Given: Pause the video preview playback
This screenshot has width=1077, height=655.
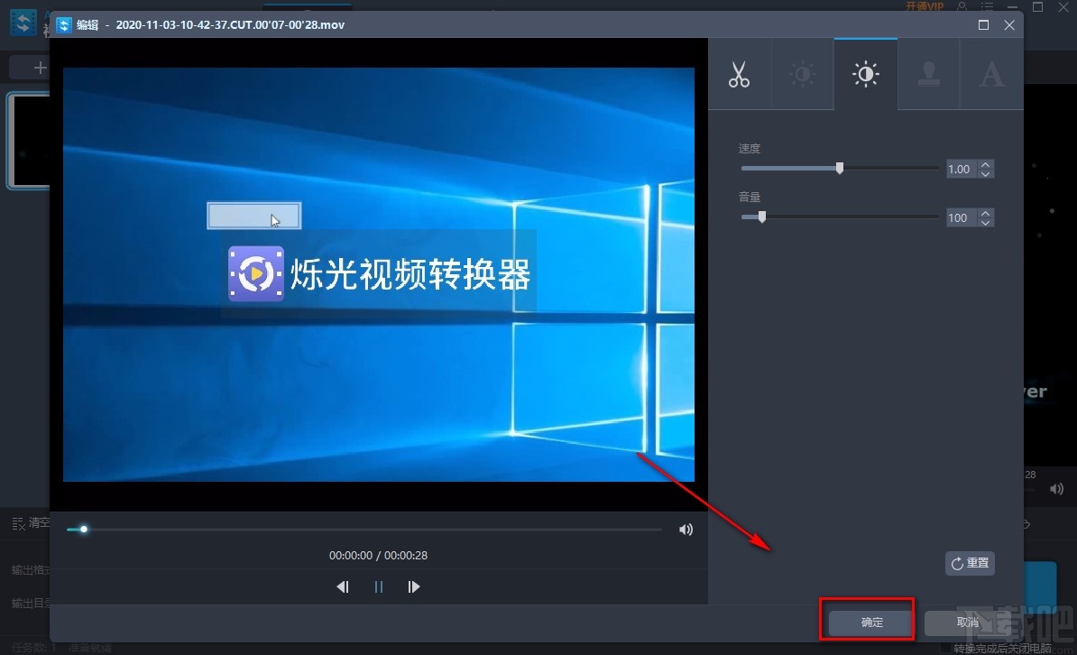Looking at the screenshot, I should [x=378, y=586].
